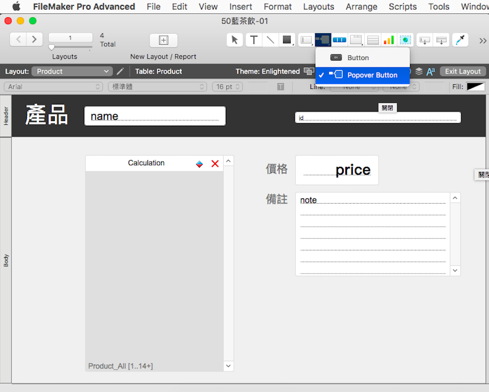Choose the Tab Control tool
This screenshot has height=392, width=489.
point(356,40)
